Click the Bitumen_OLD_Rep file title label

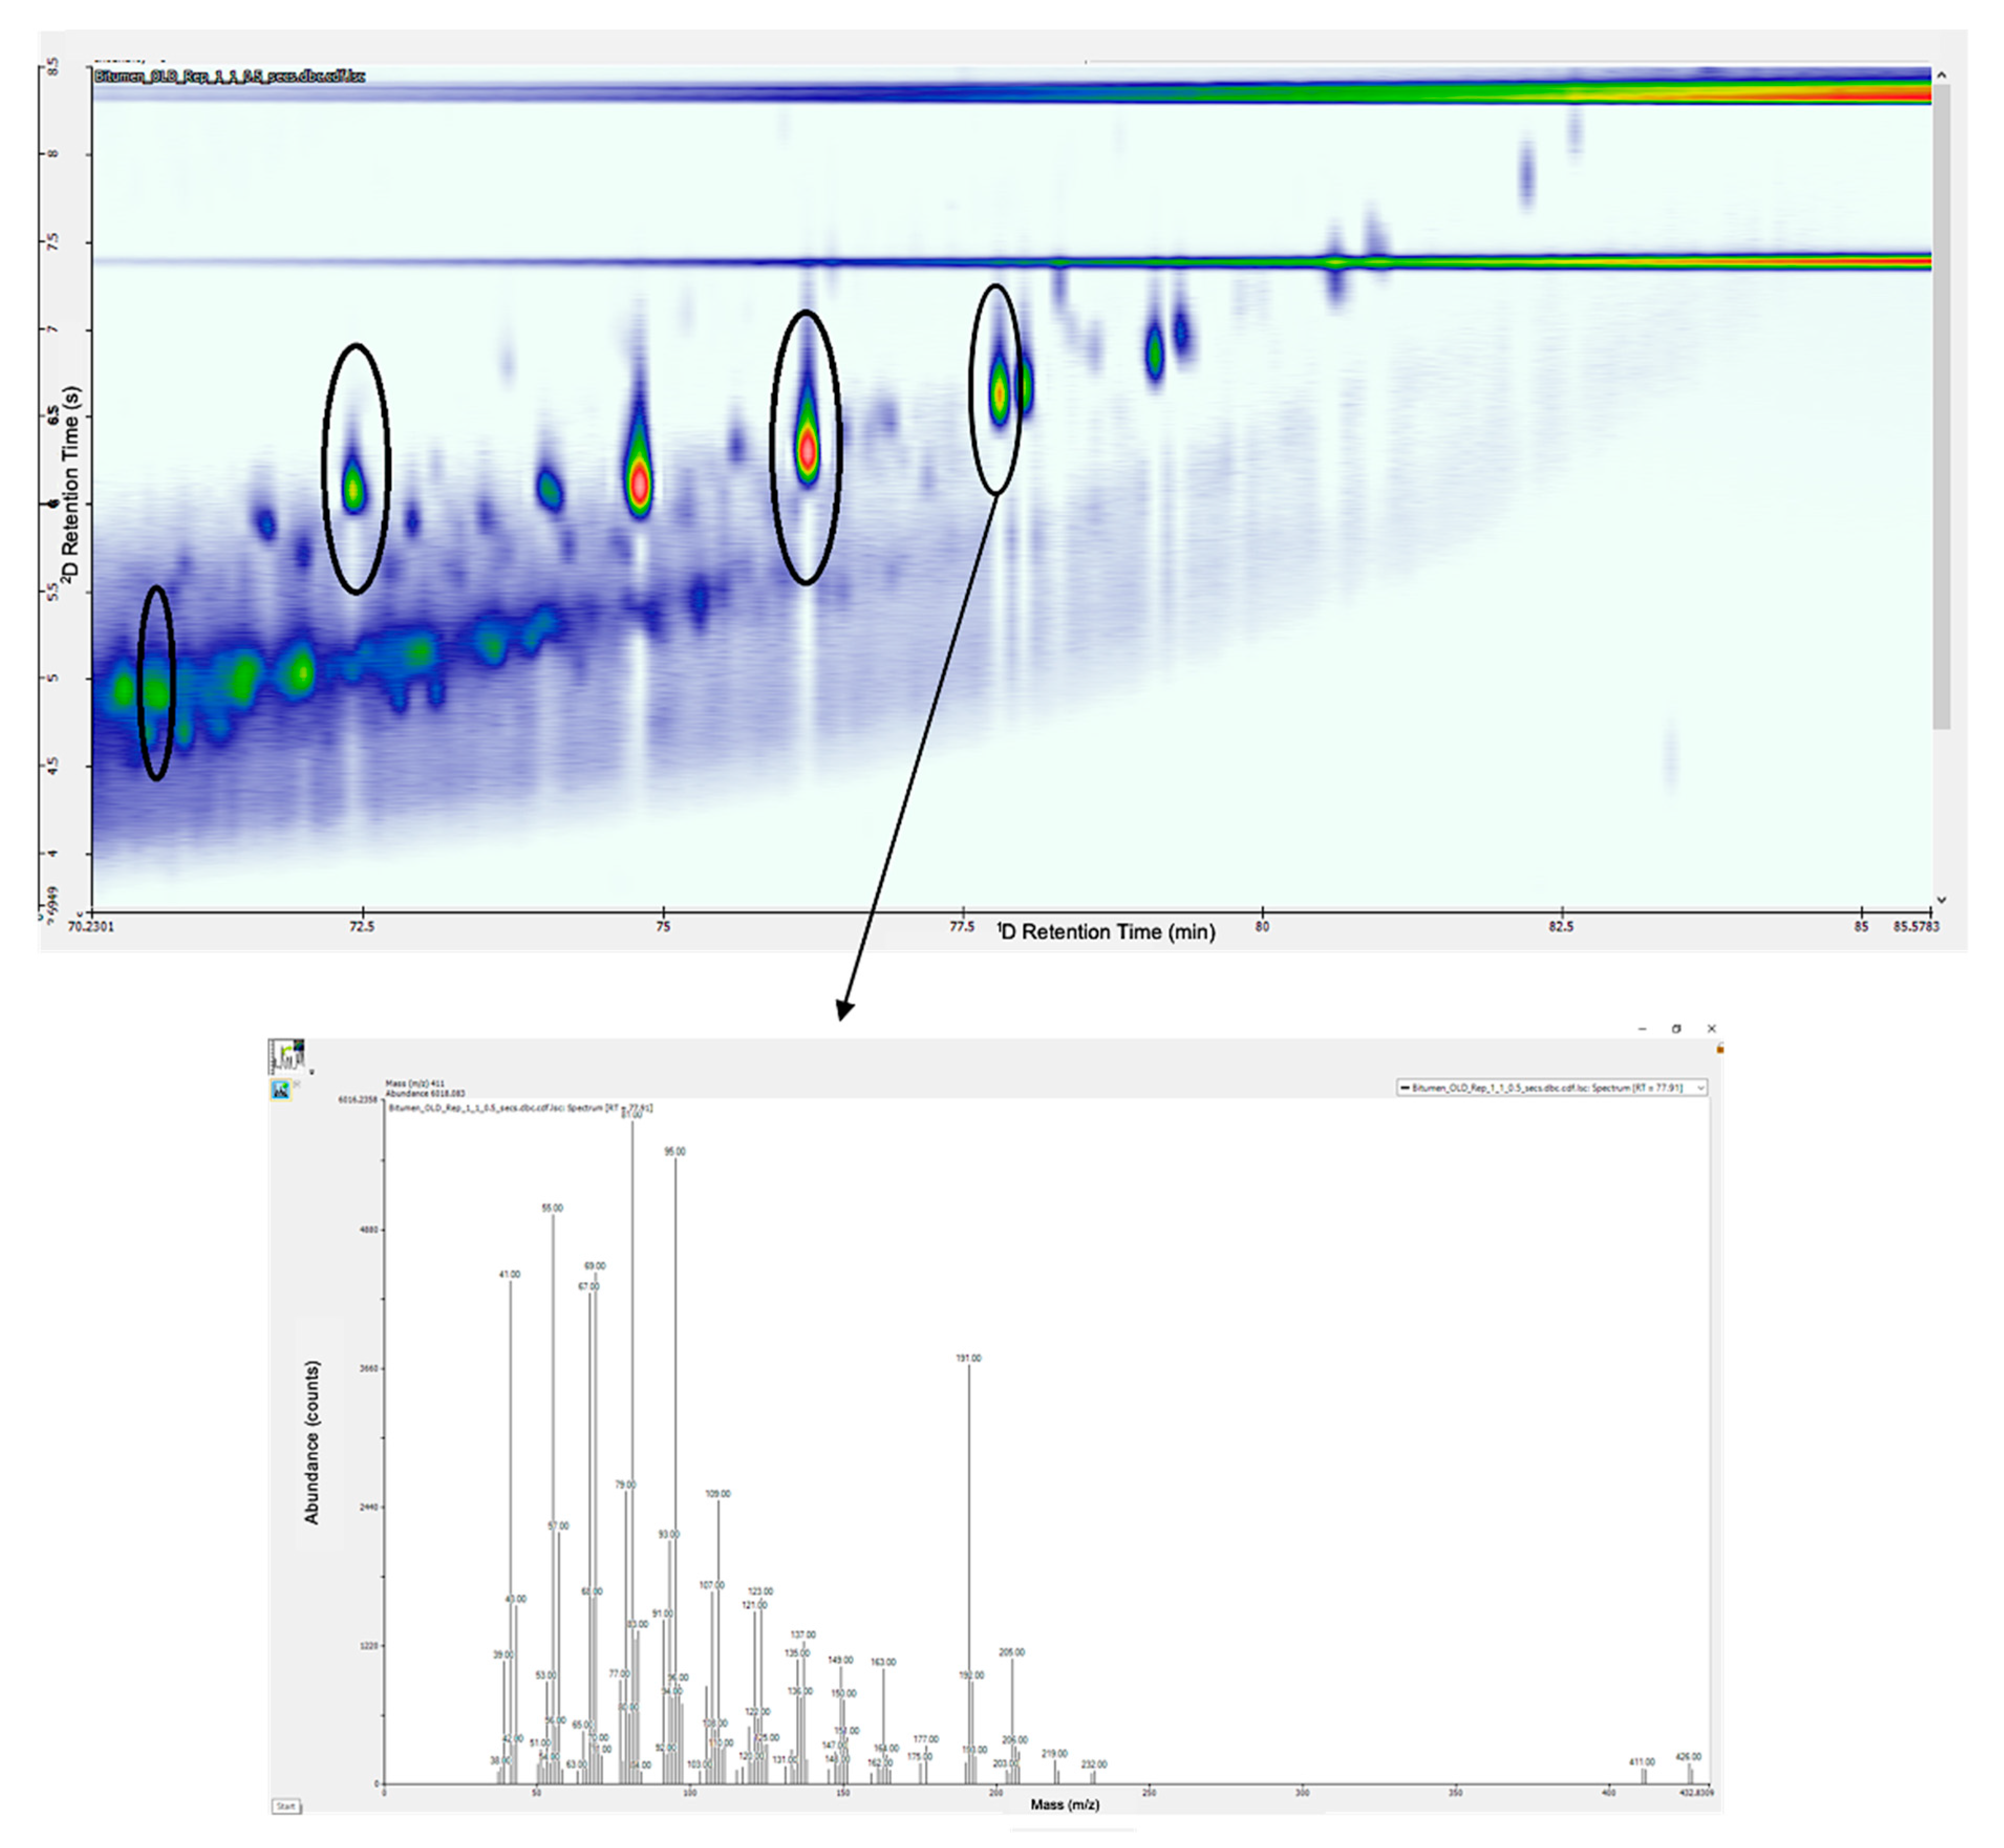point(229,76)
